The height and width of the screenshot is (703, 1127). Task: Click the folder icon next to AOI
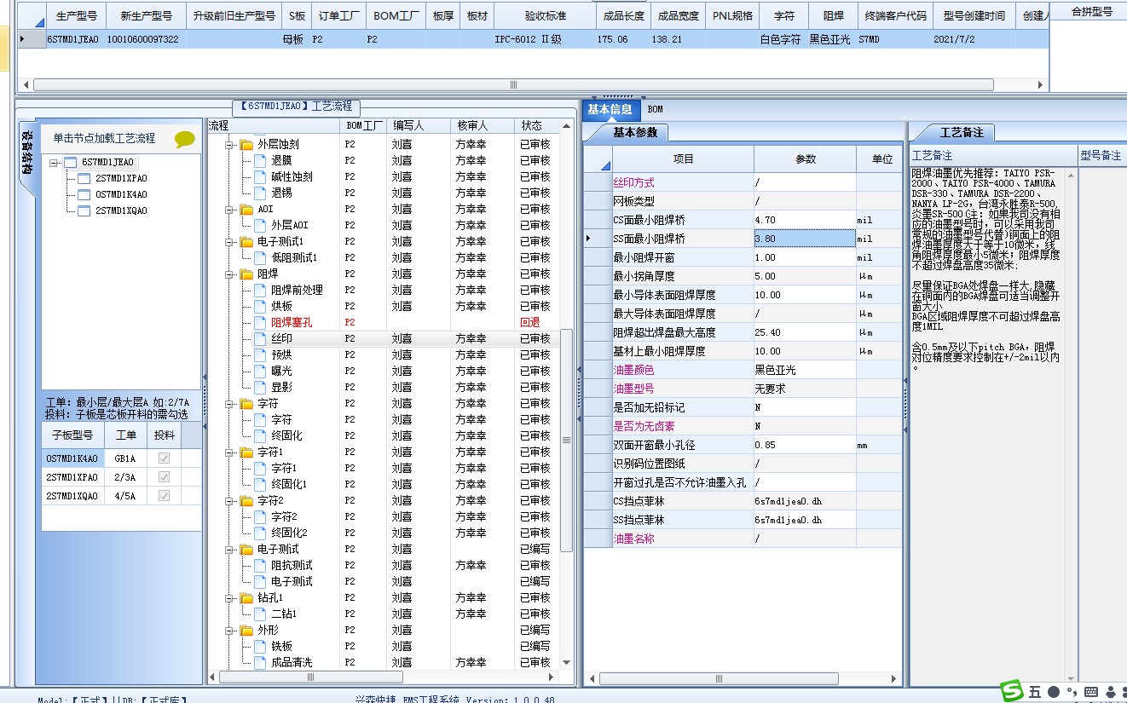click(246, 210)
